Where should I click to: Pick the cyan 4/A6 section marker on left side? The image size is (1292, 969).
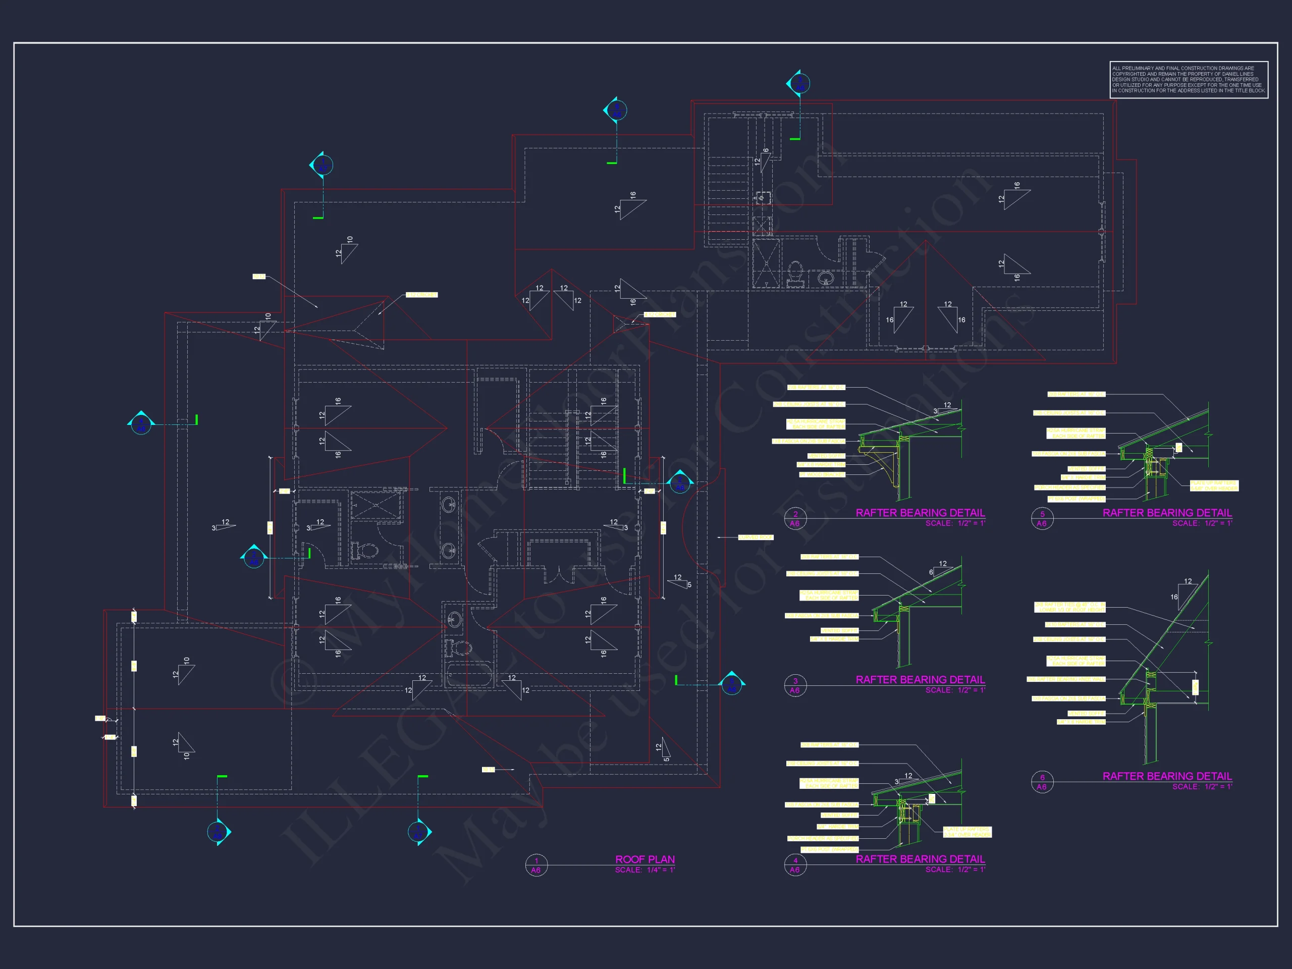pyautogui.click(x=141, y=423)
